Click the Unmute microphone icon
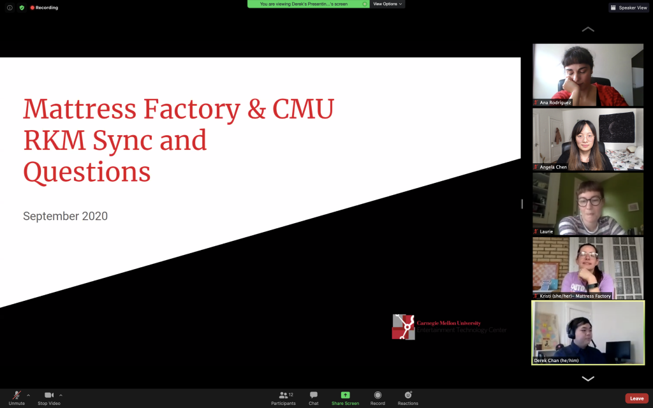Image resolution: width=653 pixels, height=408 pixels. (x=17, y=395)
